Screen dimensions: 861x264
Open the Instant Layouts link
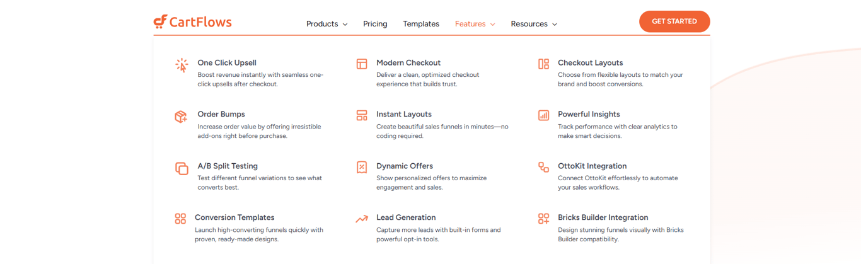[x=404, y=115]
